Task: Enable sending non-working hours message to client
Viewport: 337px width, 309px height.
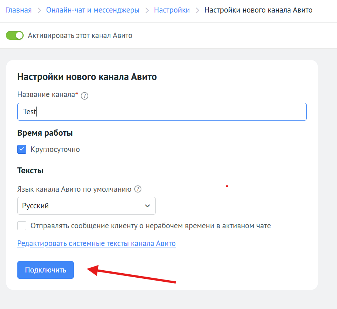Action: [x=21, y=225]
